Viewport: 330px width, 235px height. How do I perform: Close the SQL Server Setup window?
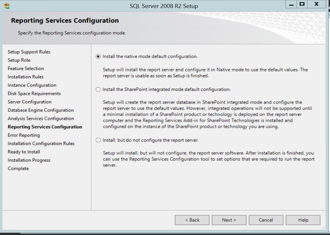click(317, 4)
